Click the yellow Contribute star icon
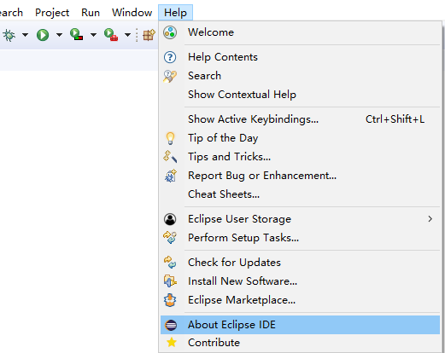This screenshot has width=445, height=353. 172,342
